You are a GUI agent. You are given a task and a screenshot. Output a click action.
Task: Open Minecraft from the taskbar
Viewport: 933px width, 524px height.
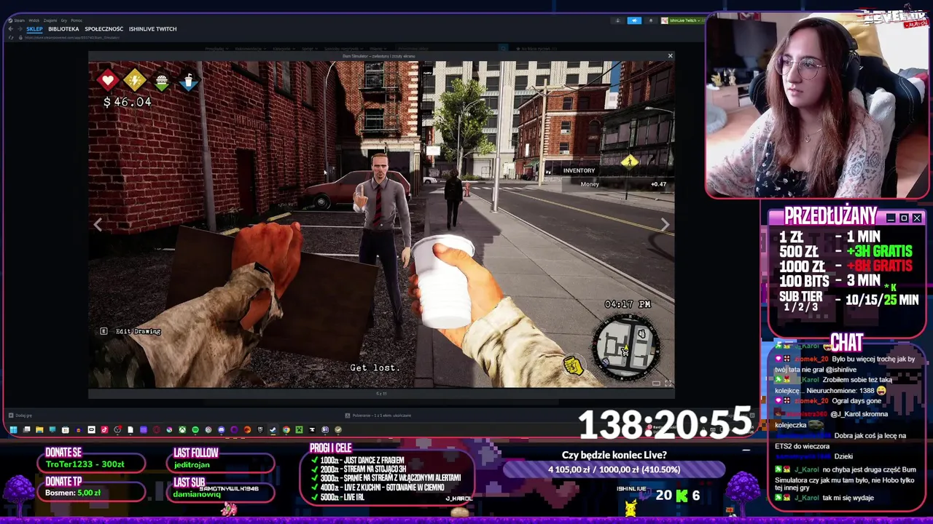300,429
